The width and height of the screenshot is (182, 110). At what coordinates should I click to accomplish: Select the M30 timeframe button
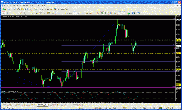click(70, 13)
